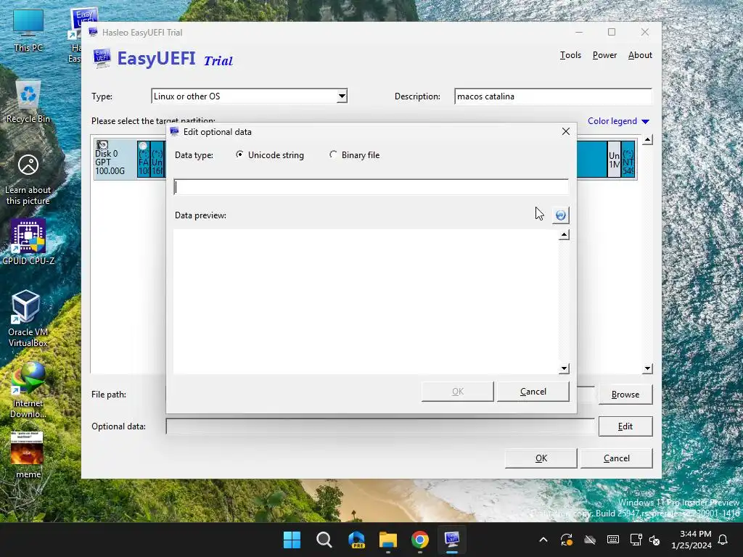Open This PC desktop icon
This screenshot has height=557, width=743.
tap(28, 30)
